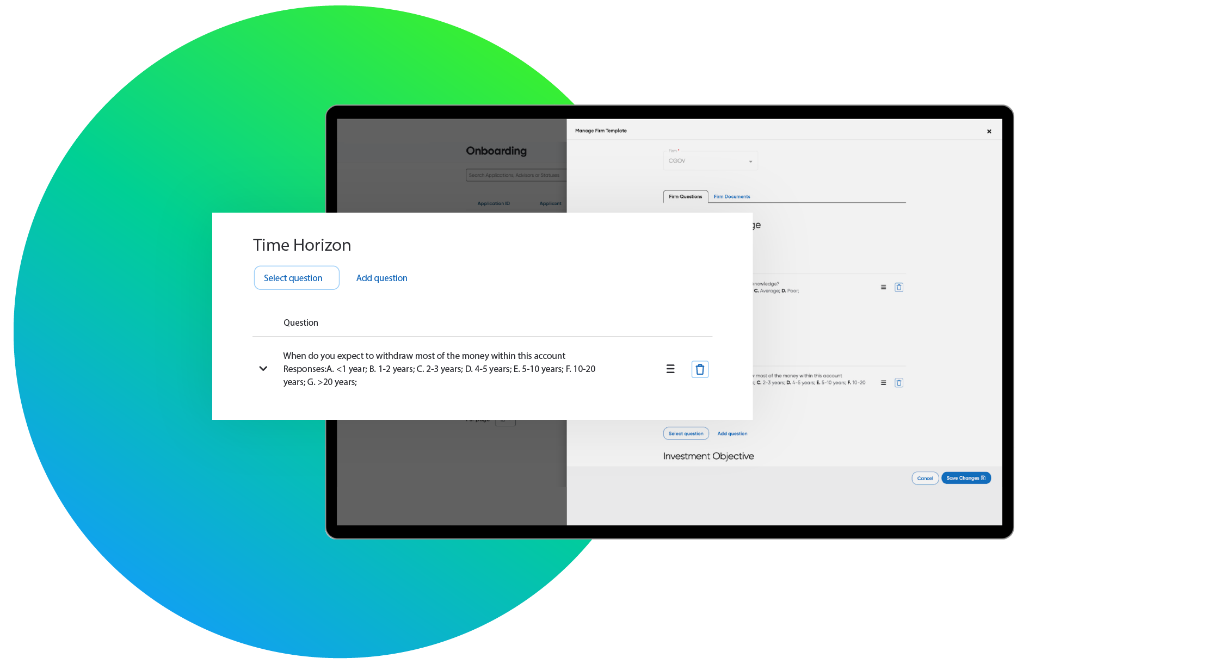Click the Select question button in Investment Objective section

click(686, 432)
